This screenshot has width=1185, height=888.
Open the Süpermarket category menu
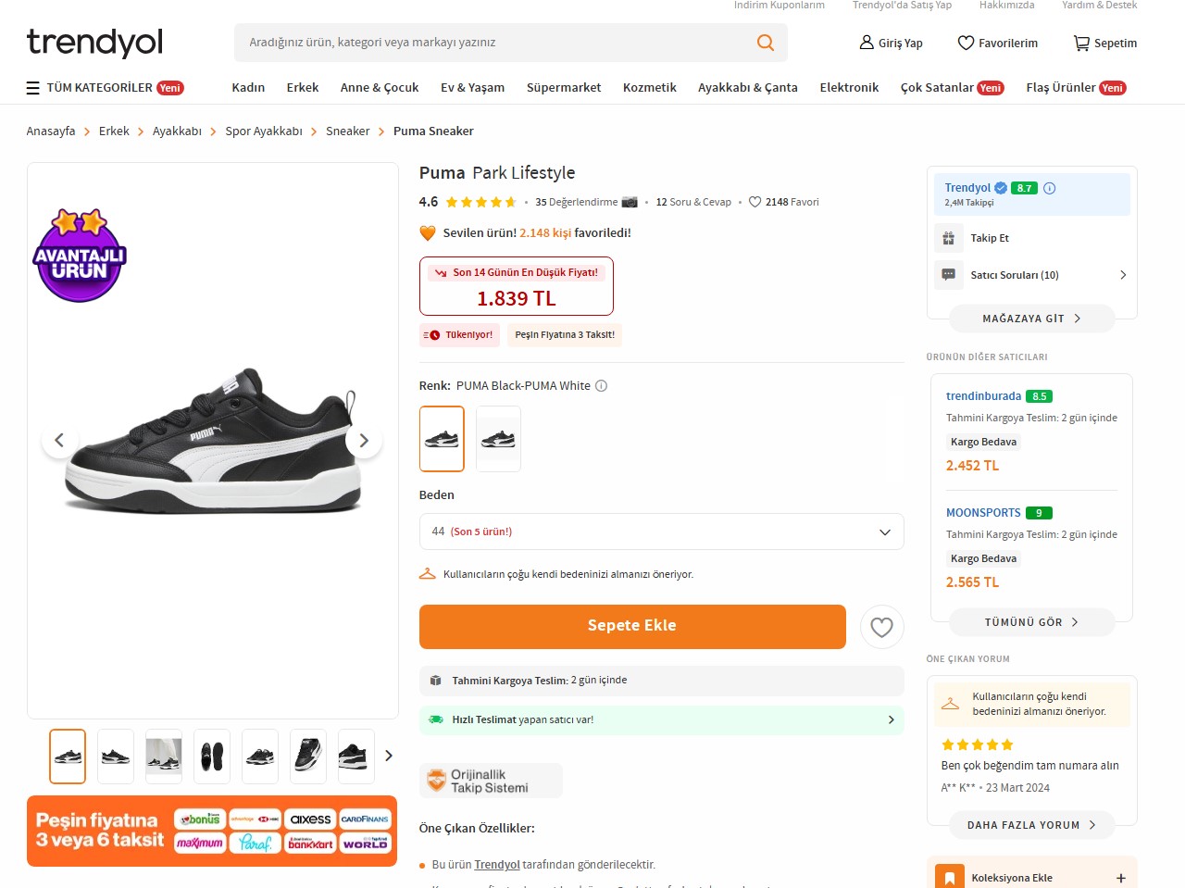[564, 88]
